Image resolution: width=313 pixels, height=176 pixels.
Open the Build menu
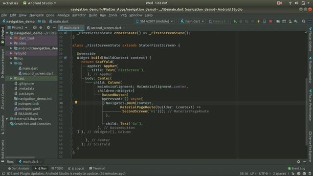[x=93, y=15]
